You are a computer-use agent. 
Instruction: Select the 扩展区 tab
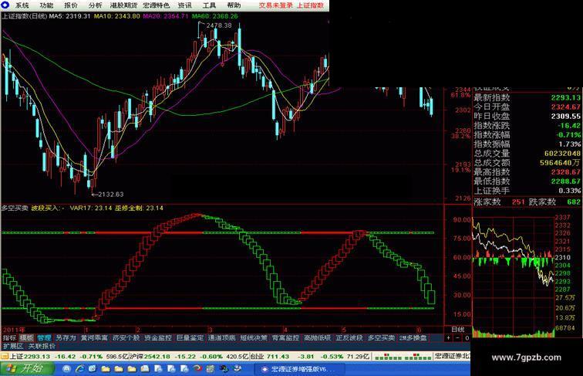point(13,346)
